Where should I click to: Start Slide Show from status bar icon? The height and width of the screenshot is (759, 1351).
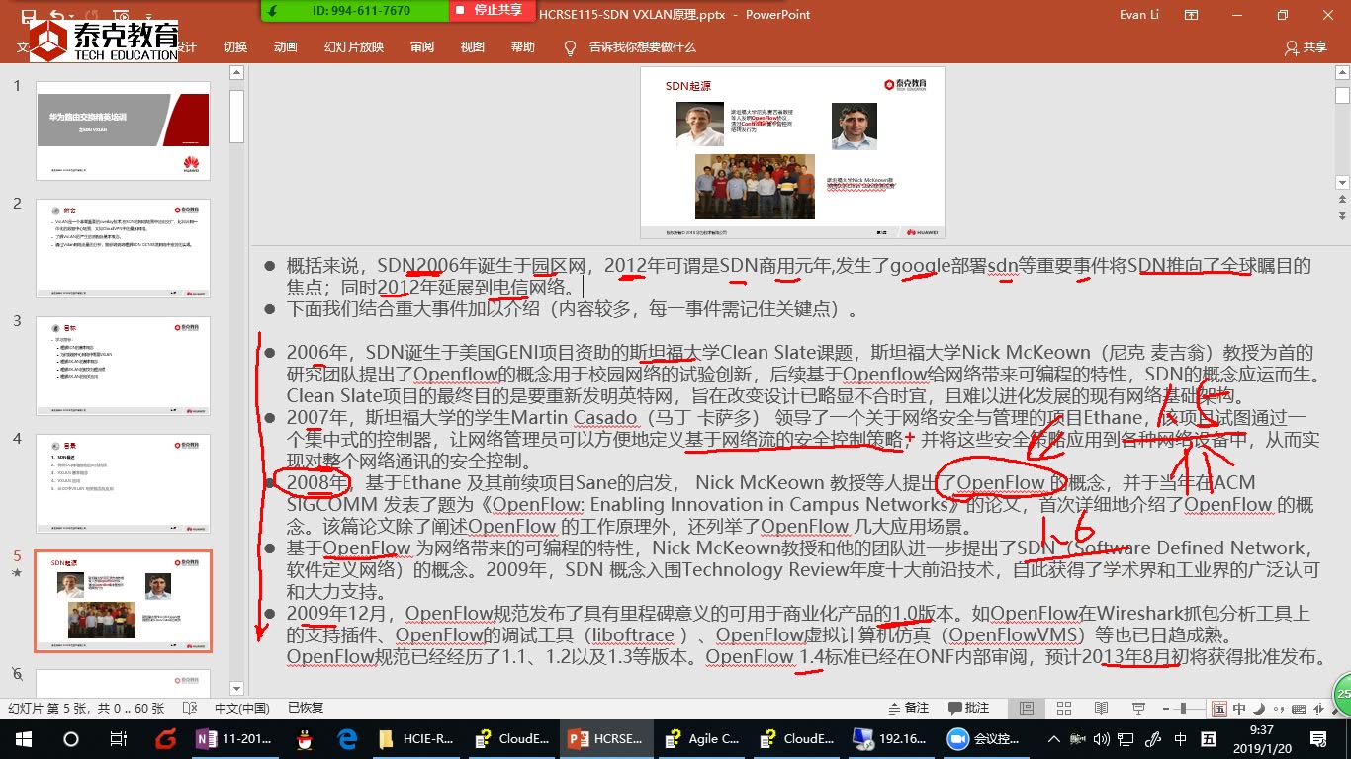[1137, 708]
